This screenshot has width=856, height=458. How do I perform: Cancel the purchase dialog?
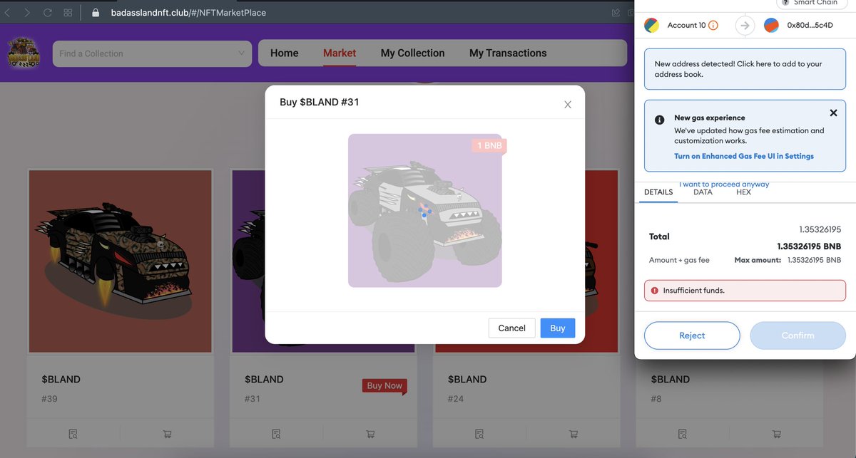(x=511, y=328)
